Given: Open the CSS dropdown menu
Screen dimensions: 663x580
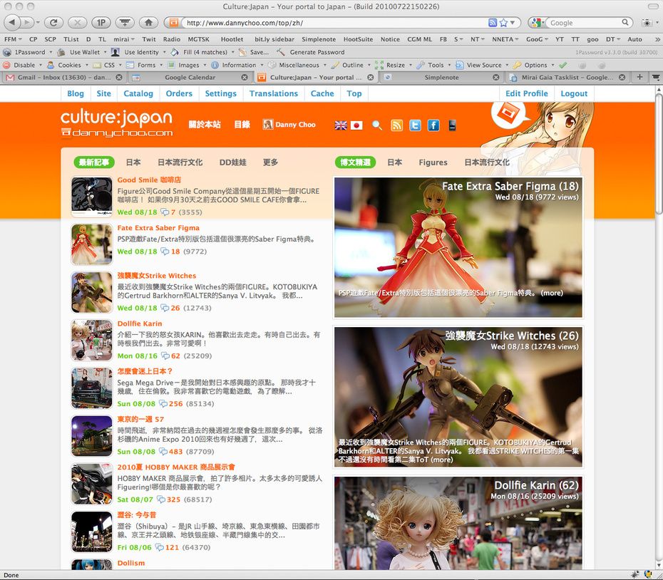Looking at the screenshot, I should pos(107,65).
